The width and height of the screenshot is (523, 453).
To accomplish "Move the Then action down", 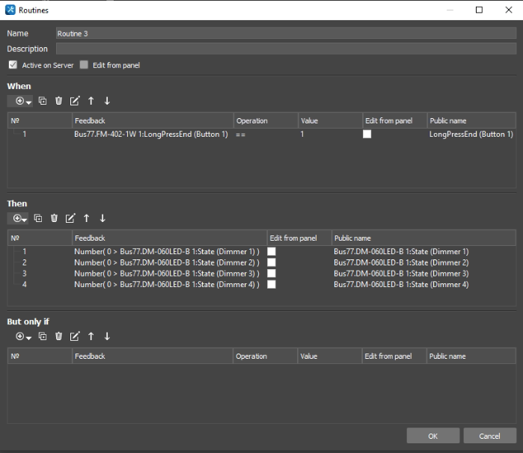I will click(103, 218).
